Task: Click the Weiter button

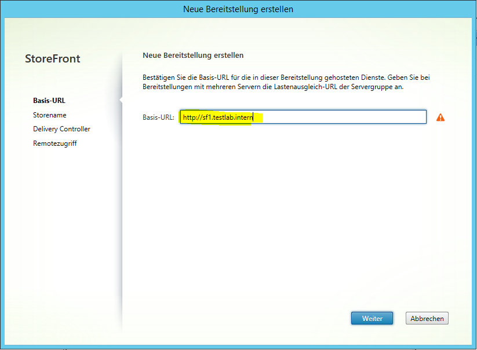Action: 372,318
